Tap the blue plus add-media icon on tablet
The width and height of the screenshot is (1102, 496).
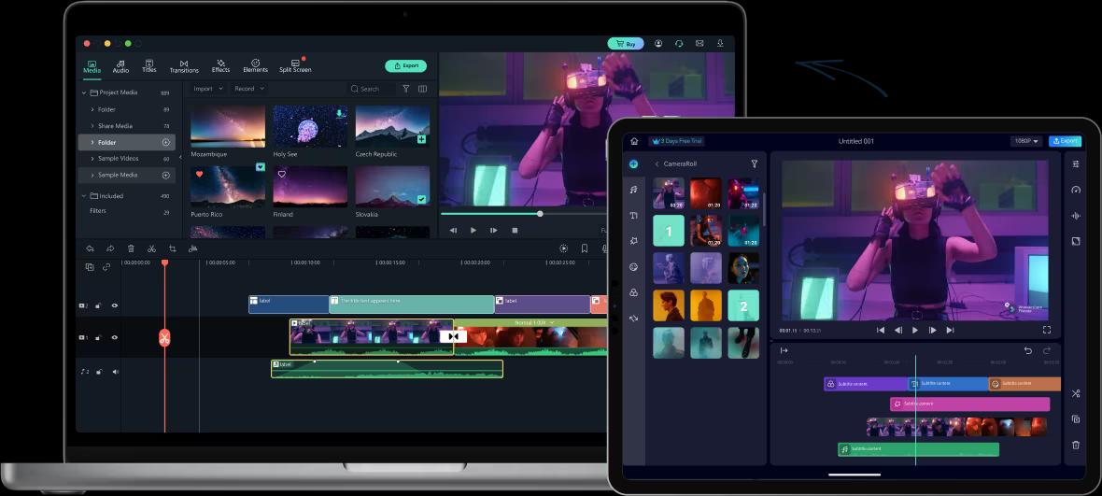coord(633,163)
